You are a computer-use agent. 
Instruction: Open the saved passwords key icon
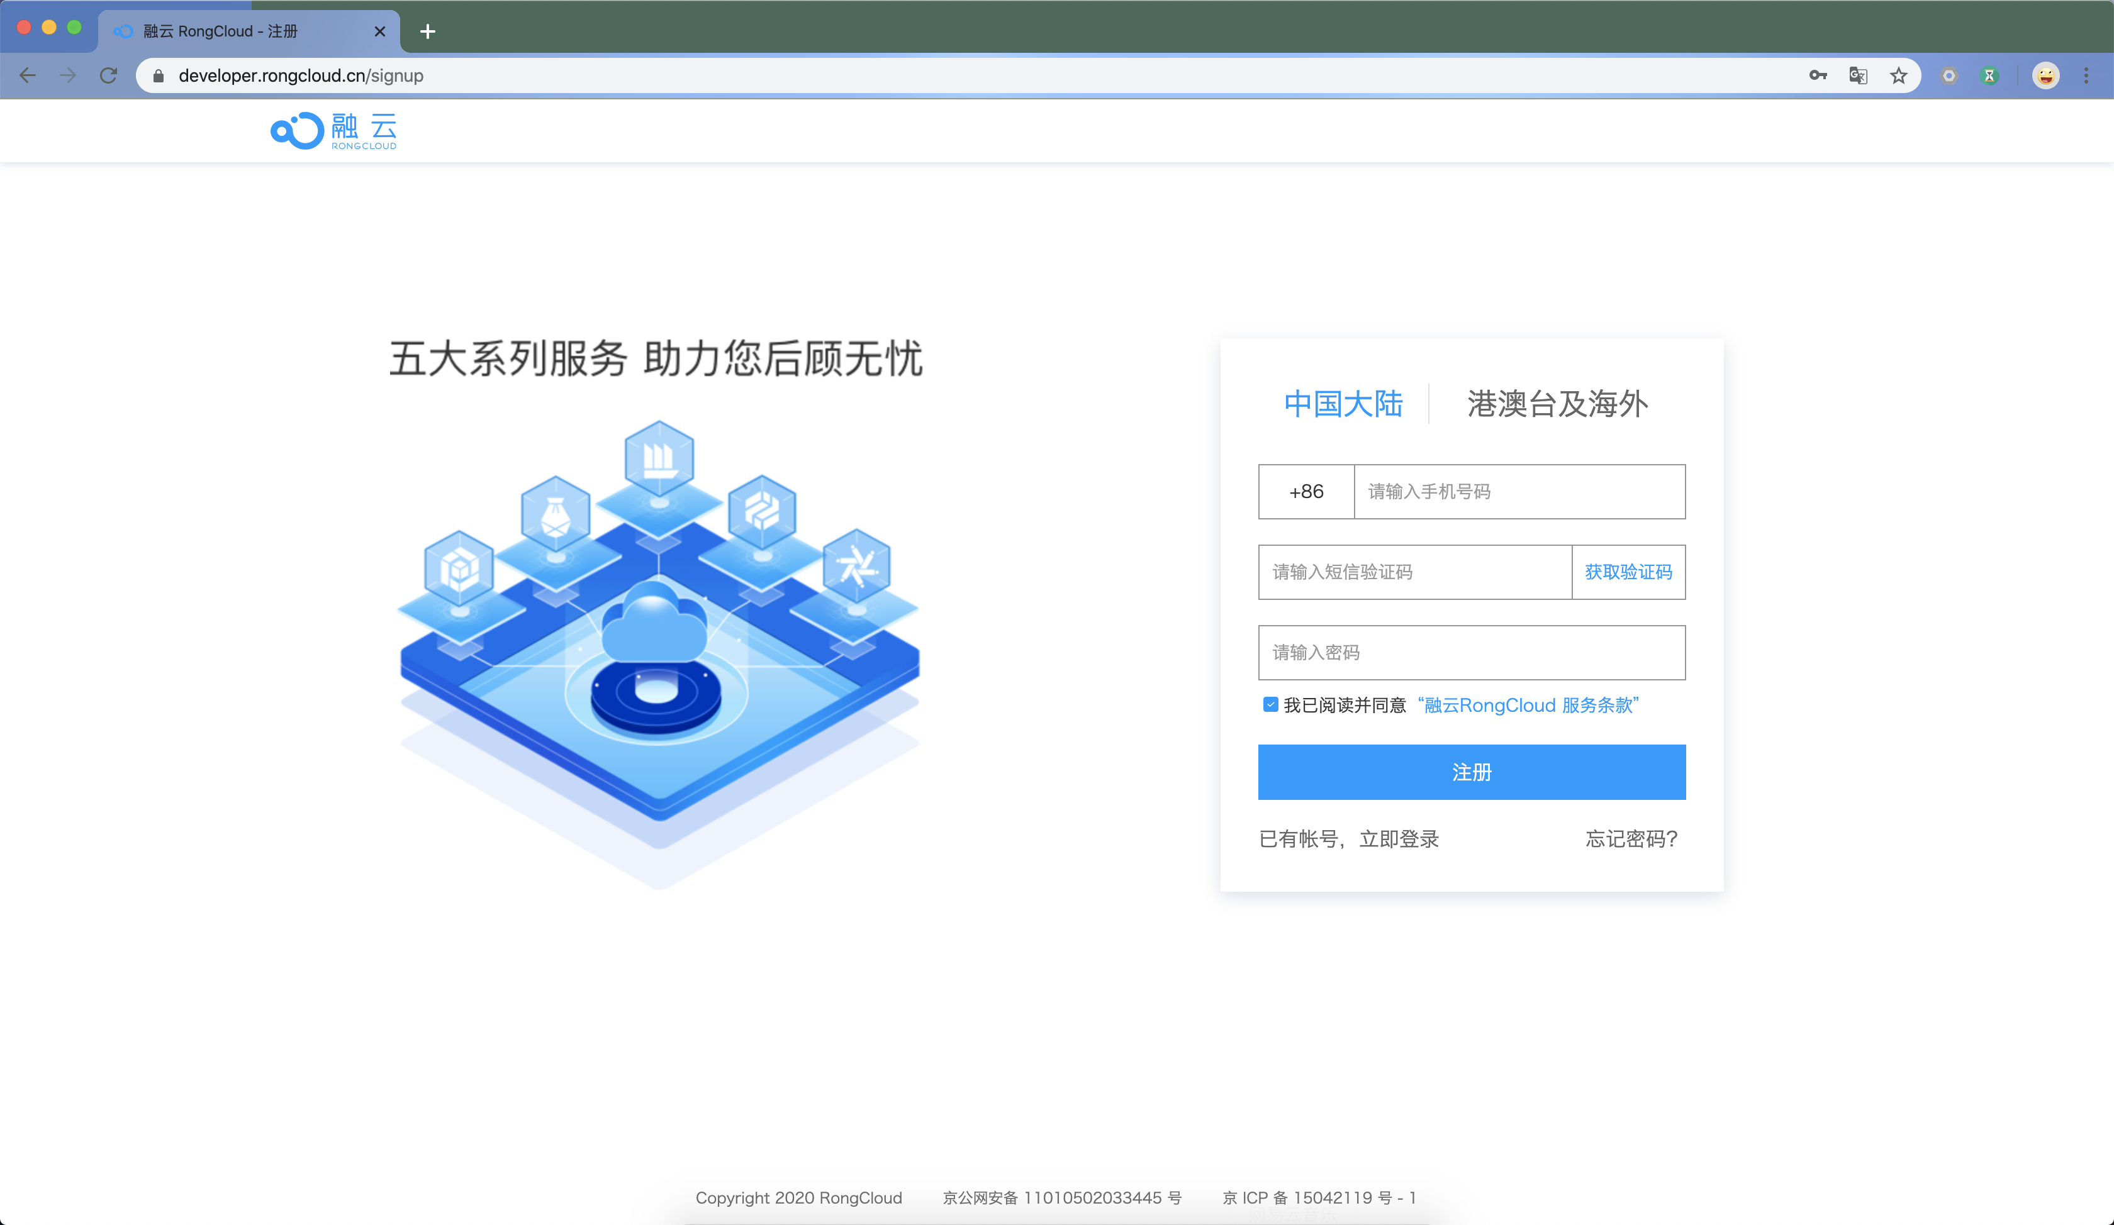[1817, 75]
